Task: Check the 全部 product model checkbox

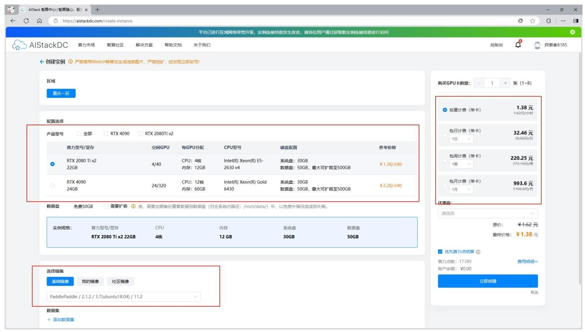Action: point(79,134)
